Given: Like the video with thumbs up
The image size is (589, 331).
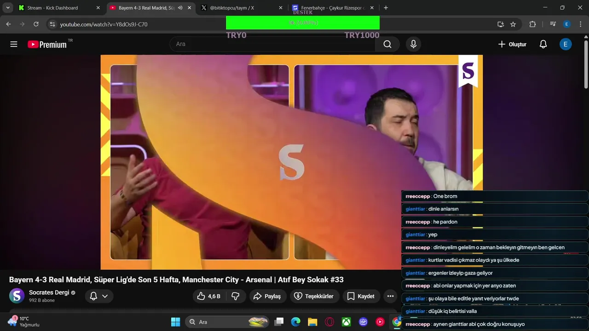Looking at the screenshot, I should [208, 296].
